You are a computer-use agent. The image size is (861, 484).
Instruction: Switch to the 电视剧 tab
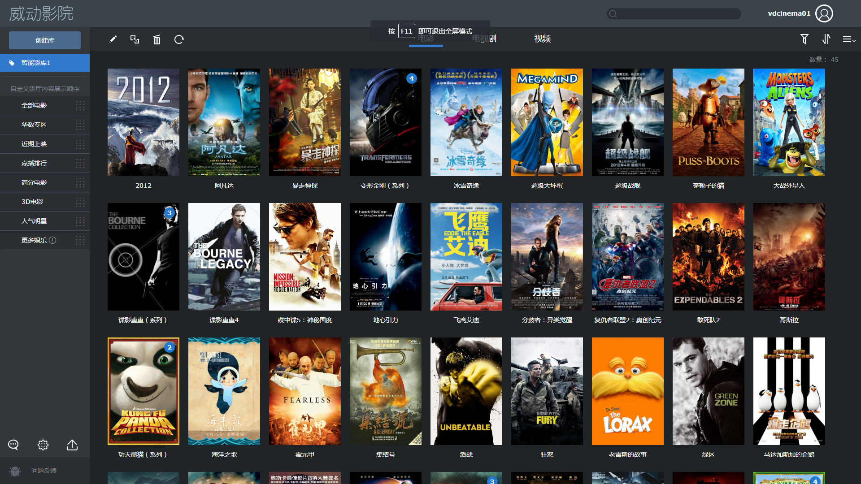pos(484,39)
